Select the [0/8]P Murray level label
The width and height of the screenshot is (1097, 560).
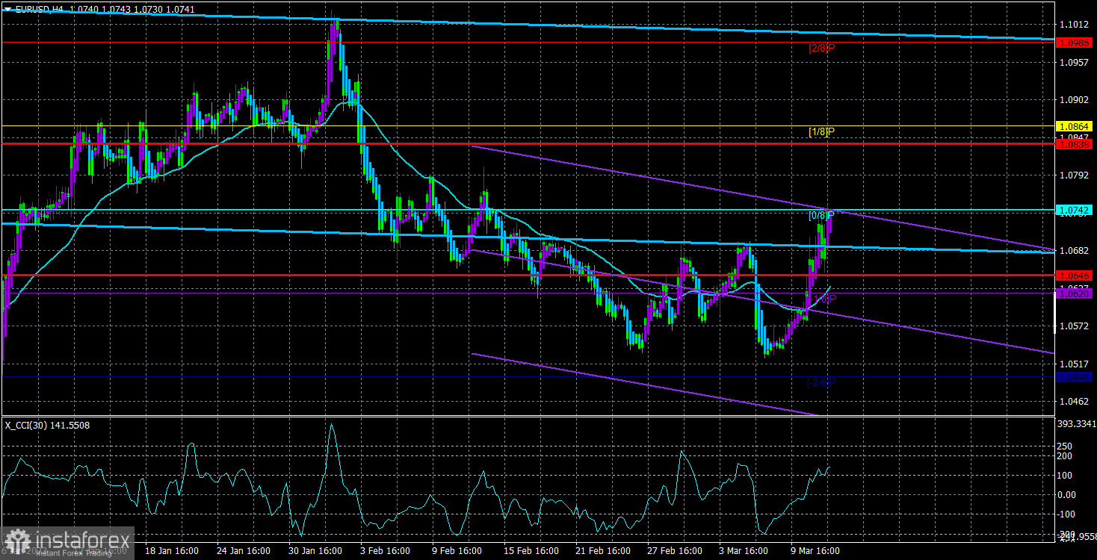click(821, 216)
